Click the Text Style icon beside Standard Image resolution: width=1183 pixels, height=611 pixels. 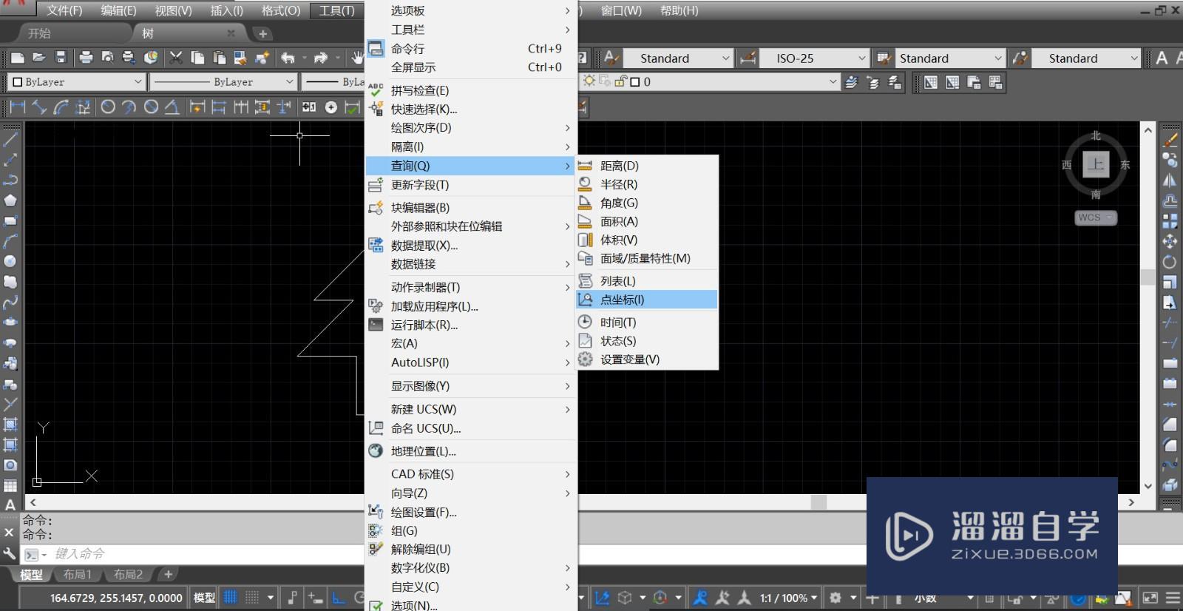611,58
